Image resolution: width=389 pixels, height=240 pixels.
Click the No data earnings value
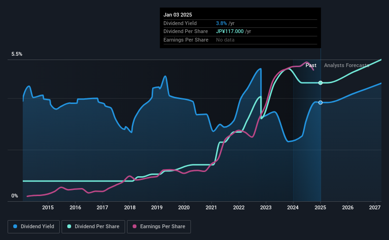(x=225, y=40)
